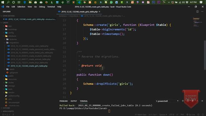Screen dimensions: 206x116
Task: Expand the app folder
Action: pos(10,26)
